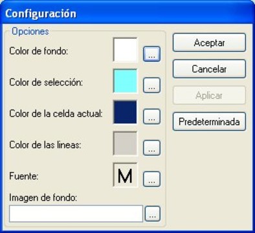
Task: Click the ellipsis button beside Color de selección
Action: (x=151, y=85)
